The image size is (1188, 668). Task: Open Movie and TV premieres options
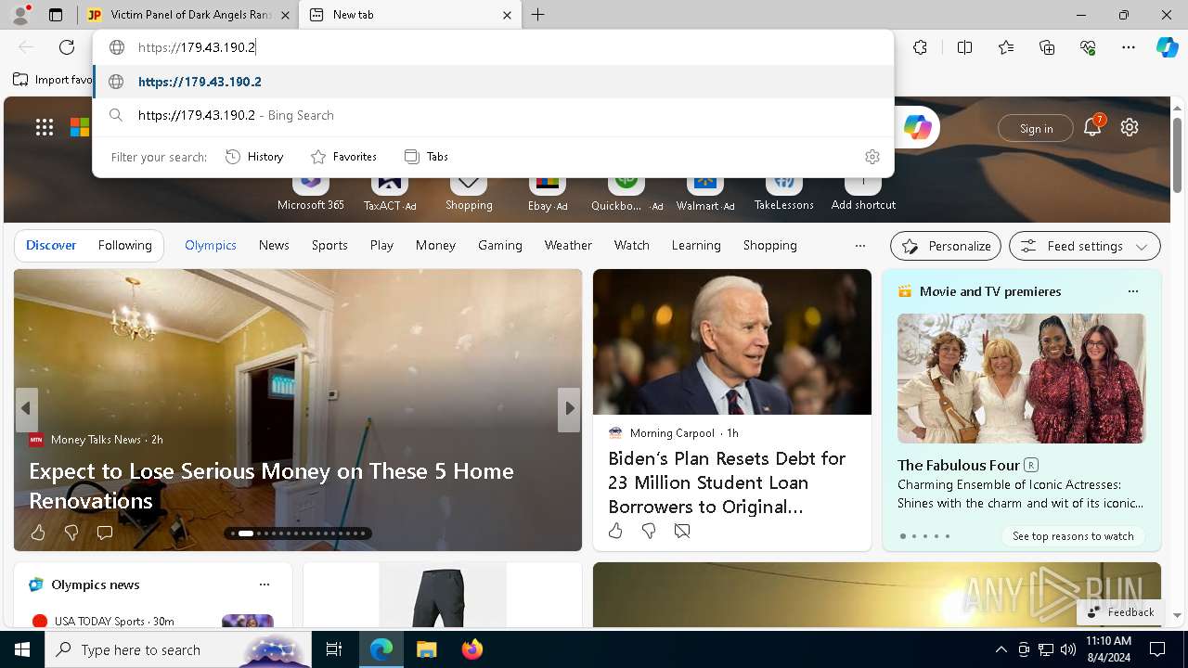tap(1132, 291)
